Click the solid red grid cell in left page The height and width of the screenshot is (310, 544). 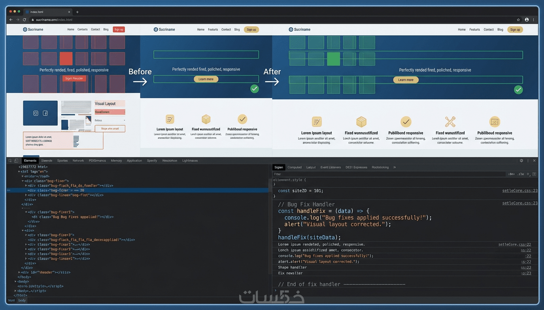click(x=66, y=59)
